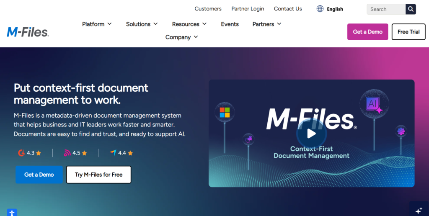Click the blue Get a Demo button
This screenshot has width=429, height=216.
tap(39, 175)
